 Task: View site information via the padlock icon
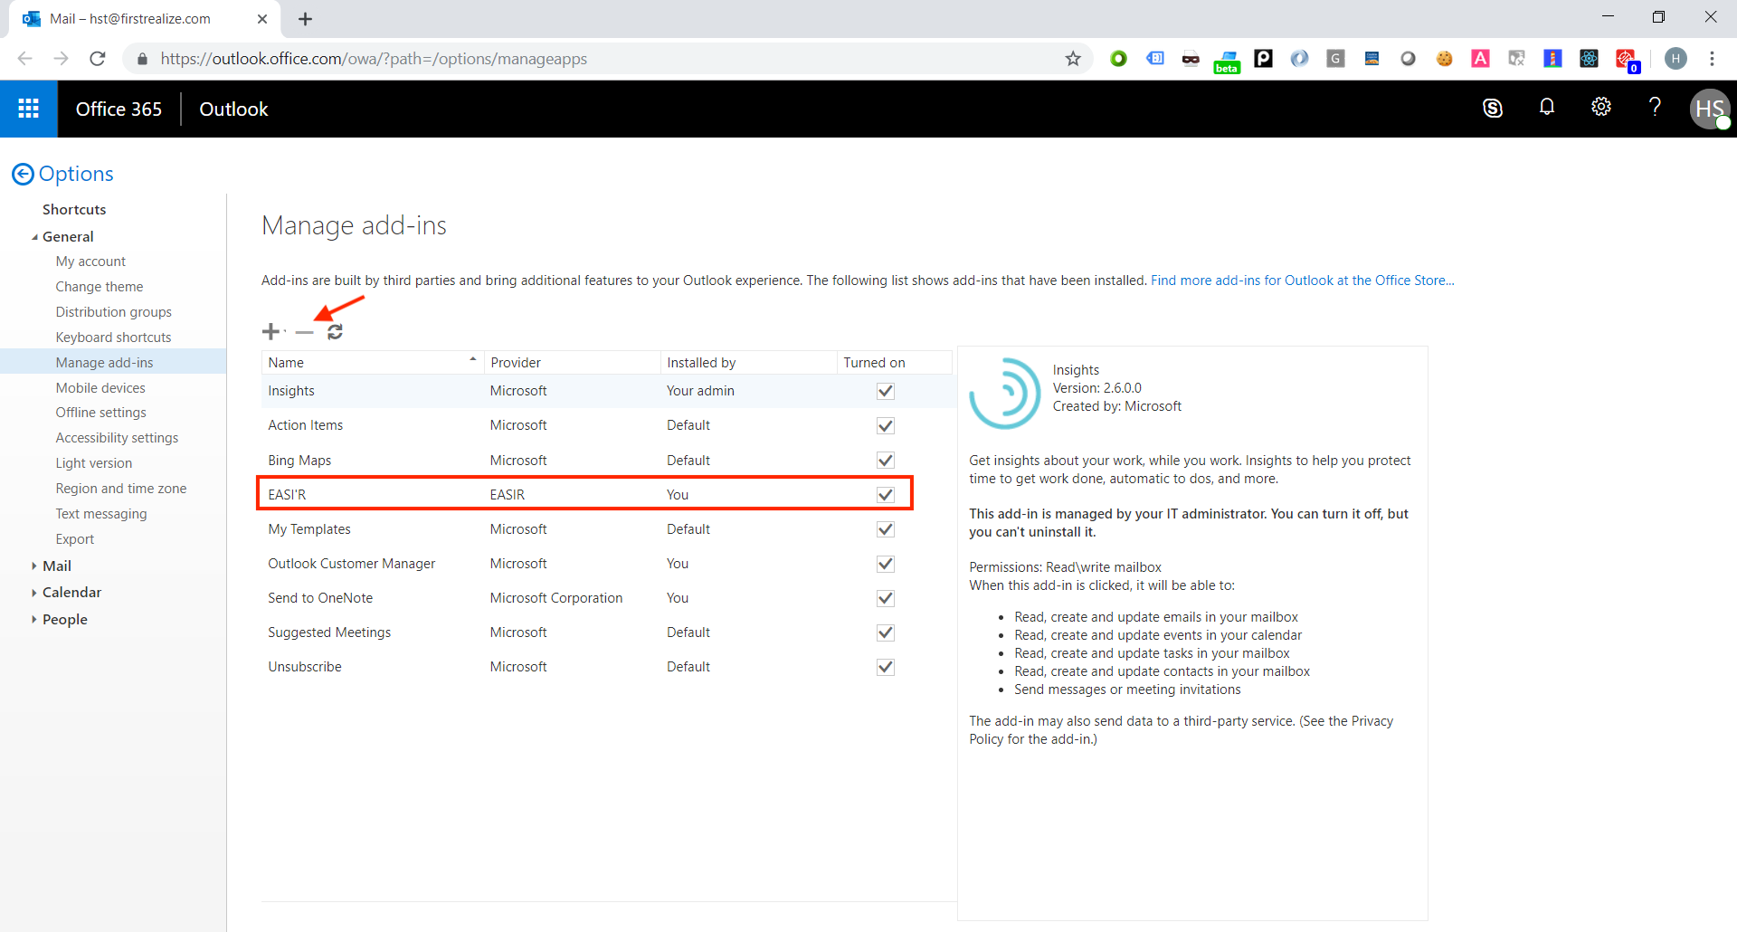pos(142,59)
